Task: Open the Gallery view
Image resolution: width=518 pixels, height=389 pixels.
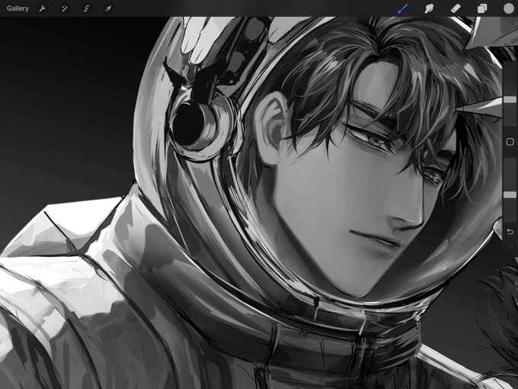Action: click(18, 8)
